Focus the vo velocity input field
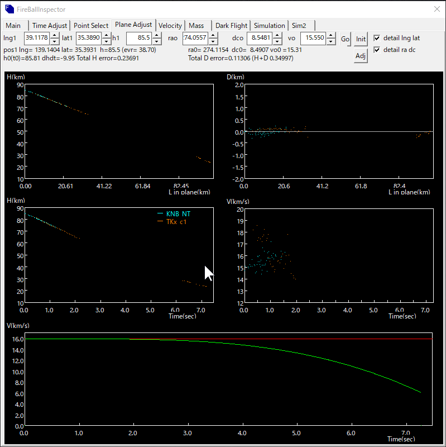 313,38
